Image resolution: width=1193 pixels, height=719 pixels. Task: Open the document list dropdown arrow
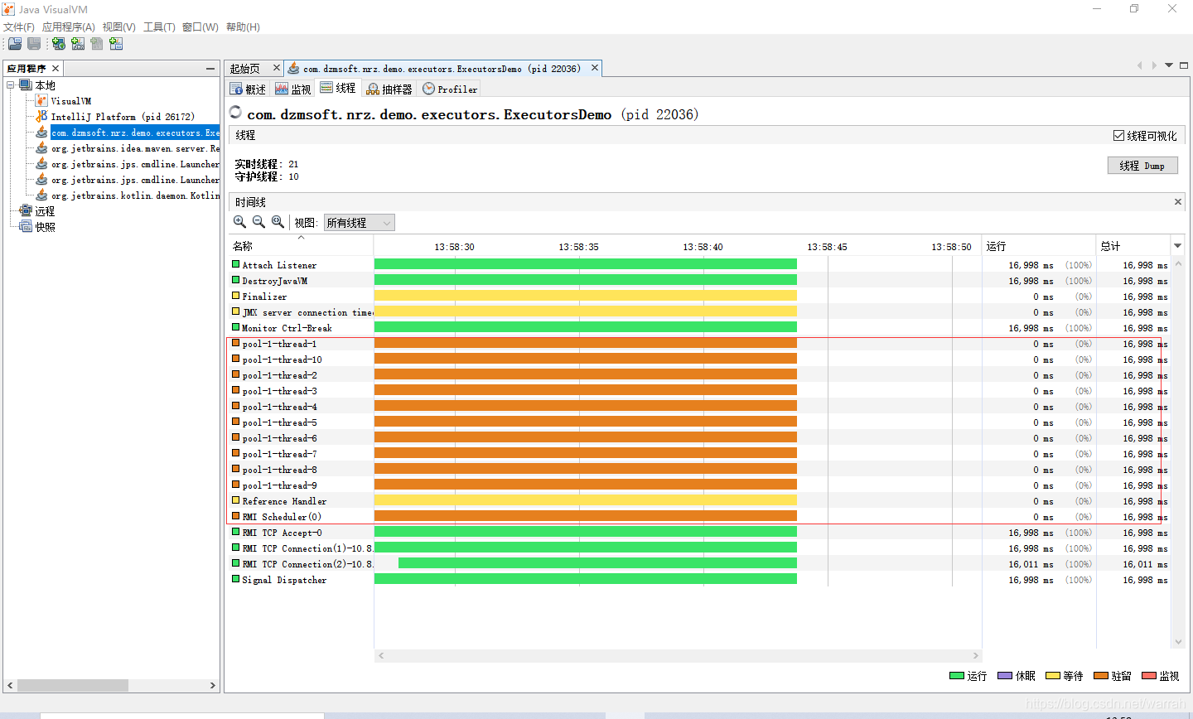click(1169, 65)
